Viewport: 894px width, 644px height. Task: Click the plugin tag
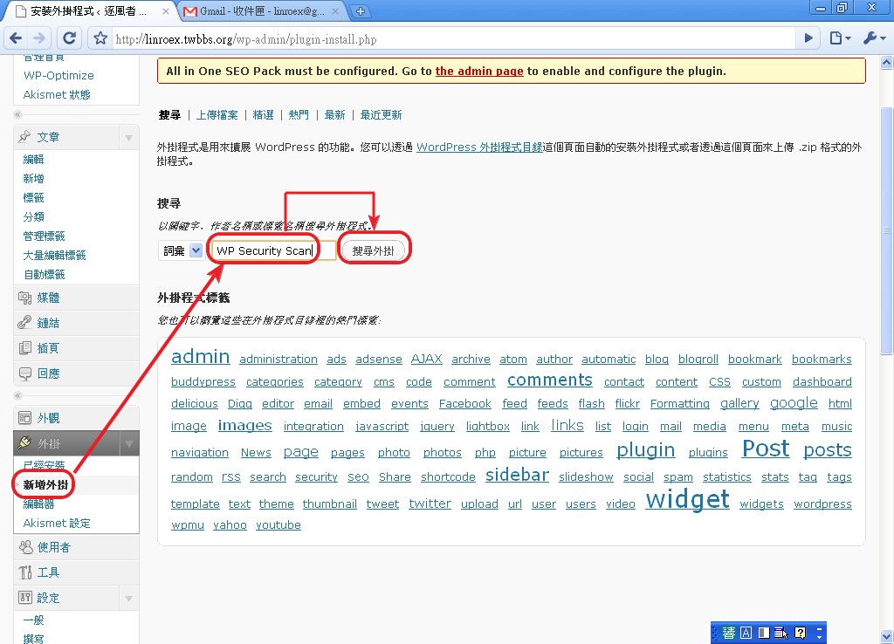tap(645, 450)
